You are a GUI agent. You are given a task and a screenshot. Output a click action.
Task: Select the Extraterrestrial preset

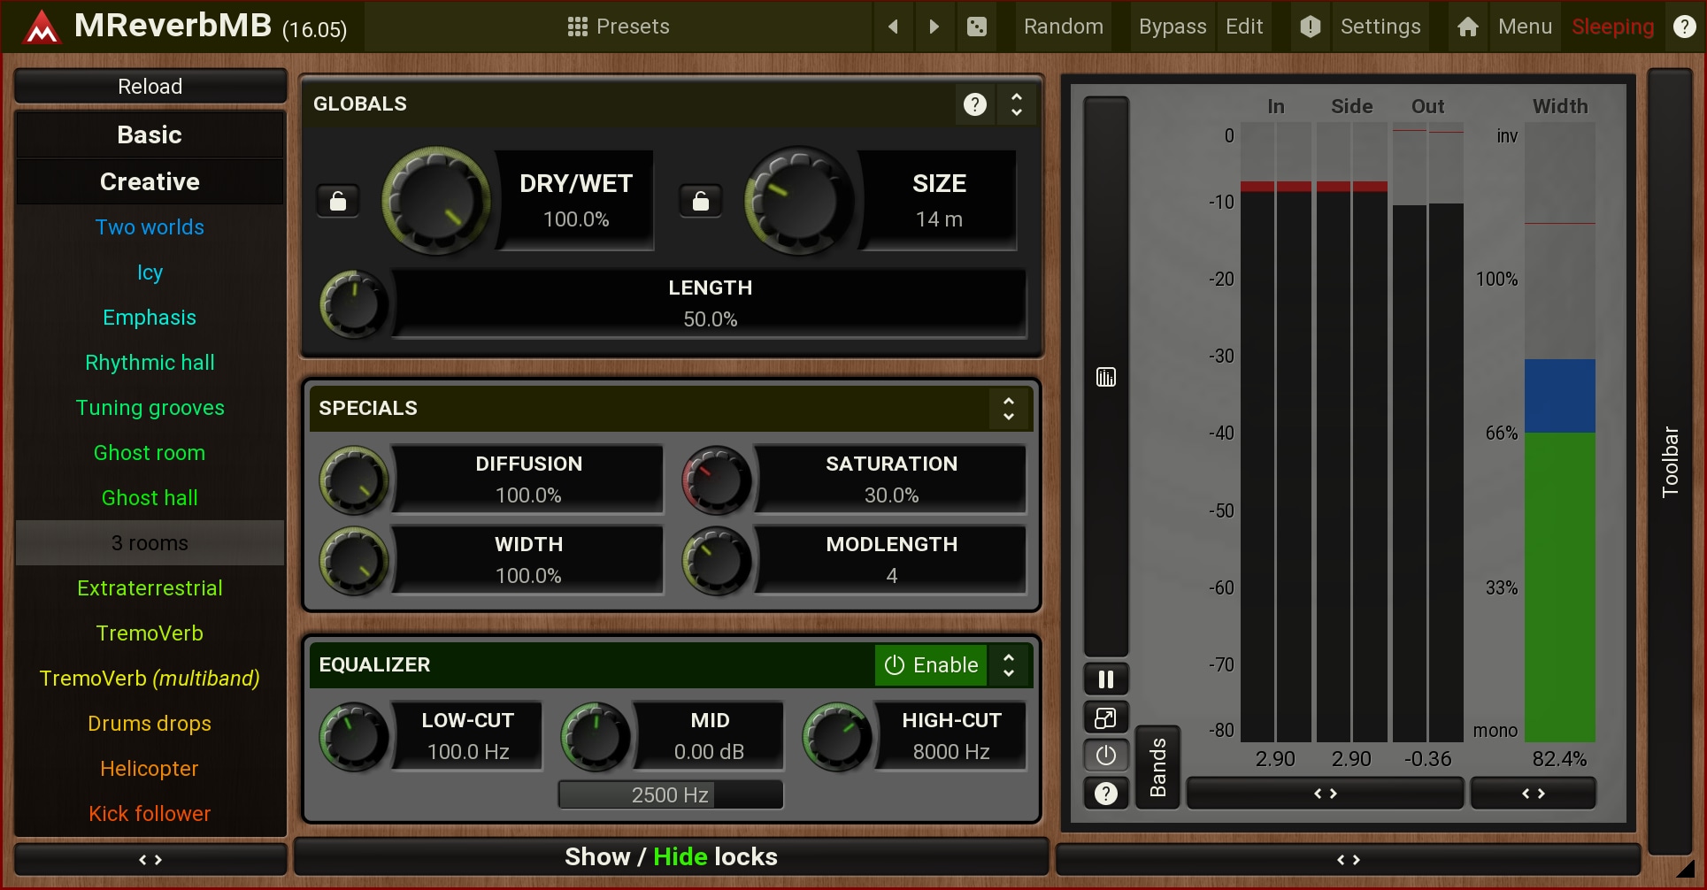[150, 588]
